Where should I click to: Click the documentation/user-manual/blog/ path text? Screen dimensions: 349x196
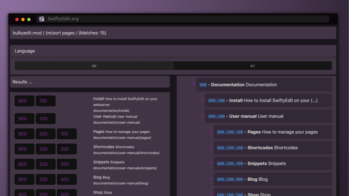(x=121, y=183)
